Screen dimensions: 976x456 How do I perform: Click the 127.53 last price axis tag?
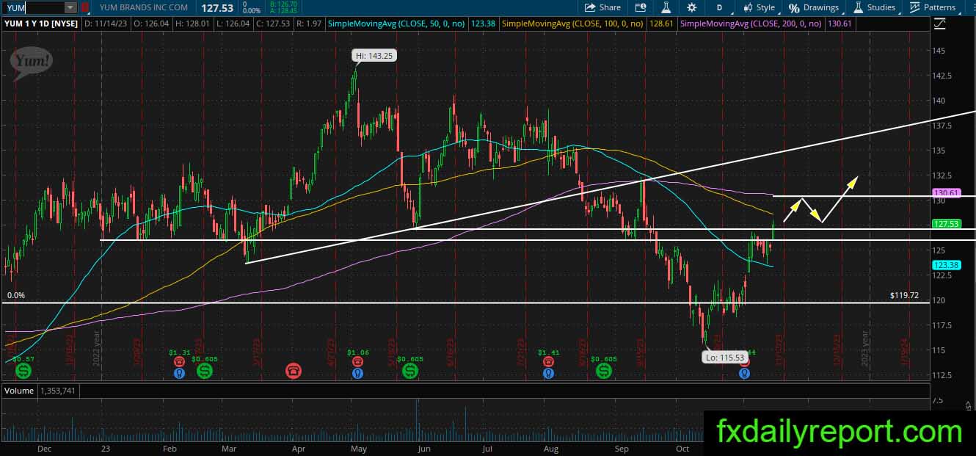(x=946, y=224)
